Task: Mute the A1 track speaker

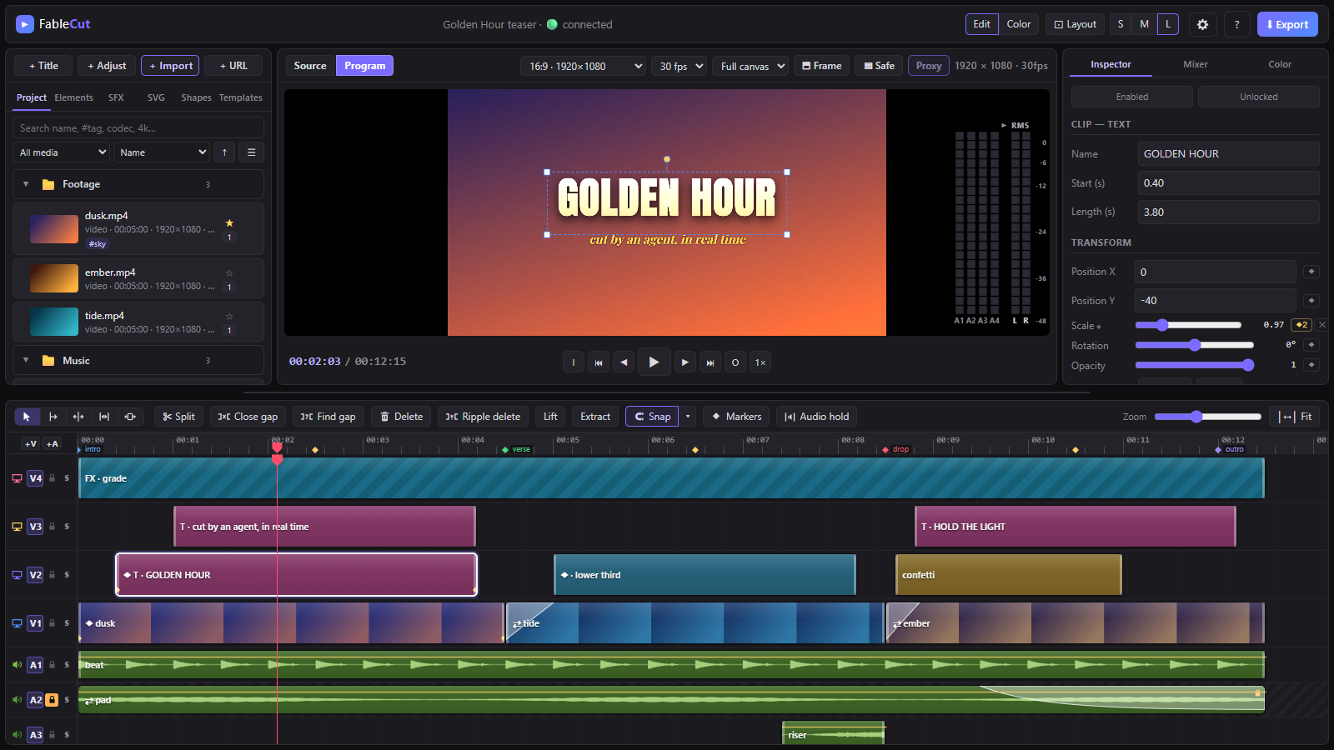Action: point(17,665)
